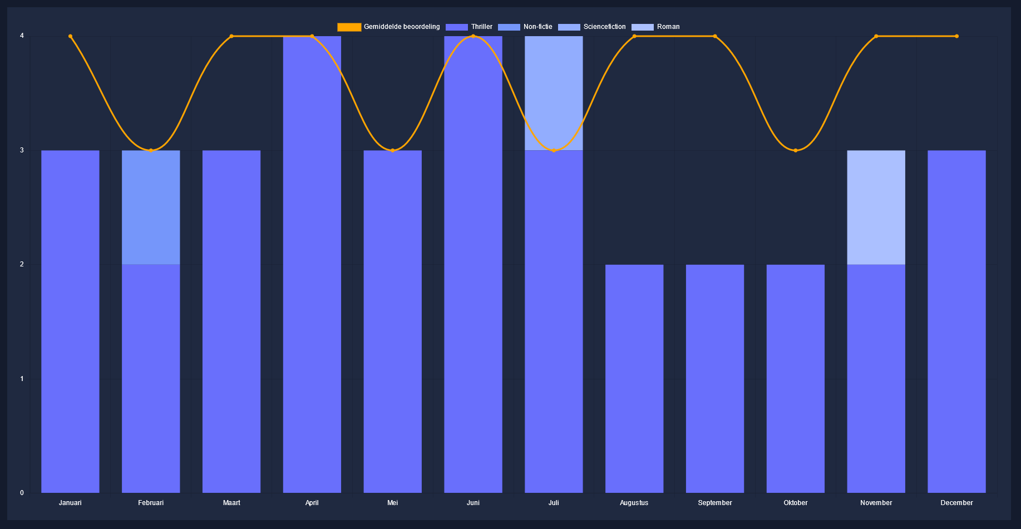Click the Maart axis label
The width and height of the screenshot is (1021, 529).
point(231,503)
